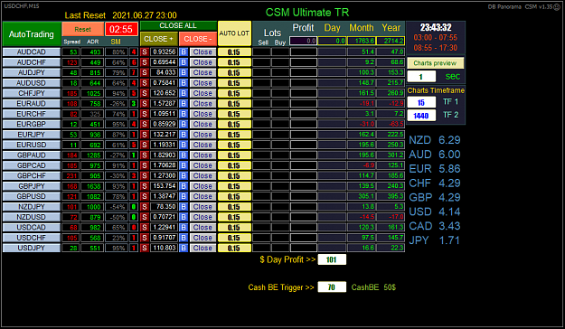Click the 305.1 month profit for GBPUSD
This screenshot has width=565, height=329.
(362, 196)
